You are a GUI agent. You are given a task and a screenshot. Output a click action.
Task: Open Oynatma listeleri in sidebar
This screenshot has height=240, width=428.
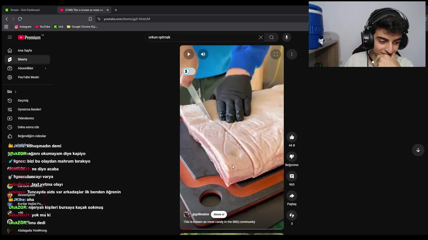tap(27, 109)
